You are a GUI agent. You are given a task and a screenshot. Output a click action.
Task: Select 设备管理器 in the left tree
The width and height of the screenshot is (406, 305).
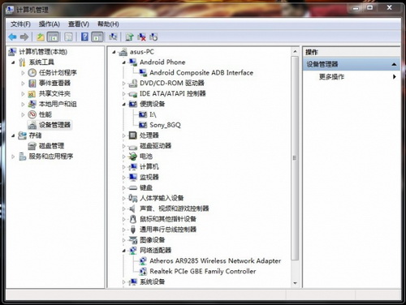[x=54, y=125]
